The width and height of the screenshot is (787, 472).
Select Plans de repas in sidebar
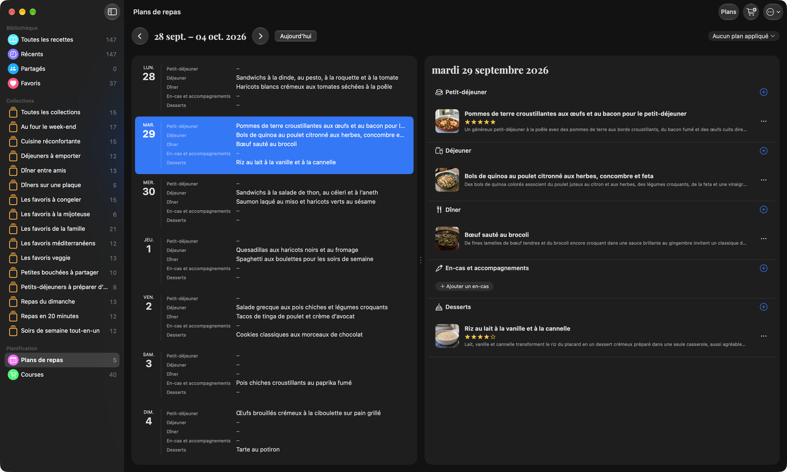pyautogui.click(x=62, y=360)
